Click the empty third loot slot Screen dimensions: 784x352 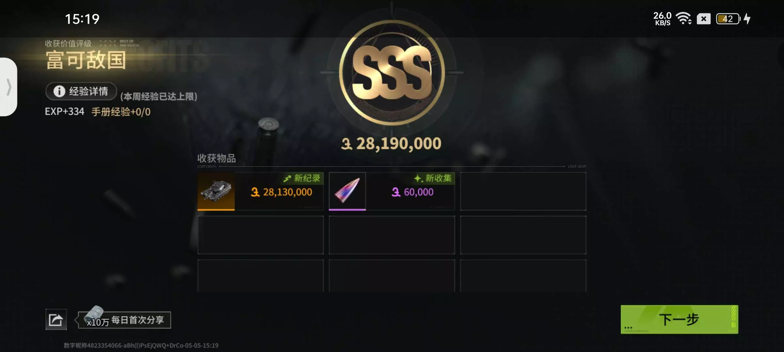[523, 191]
